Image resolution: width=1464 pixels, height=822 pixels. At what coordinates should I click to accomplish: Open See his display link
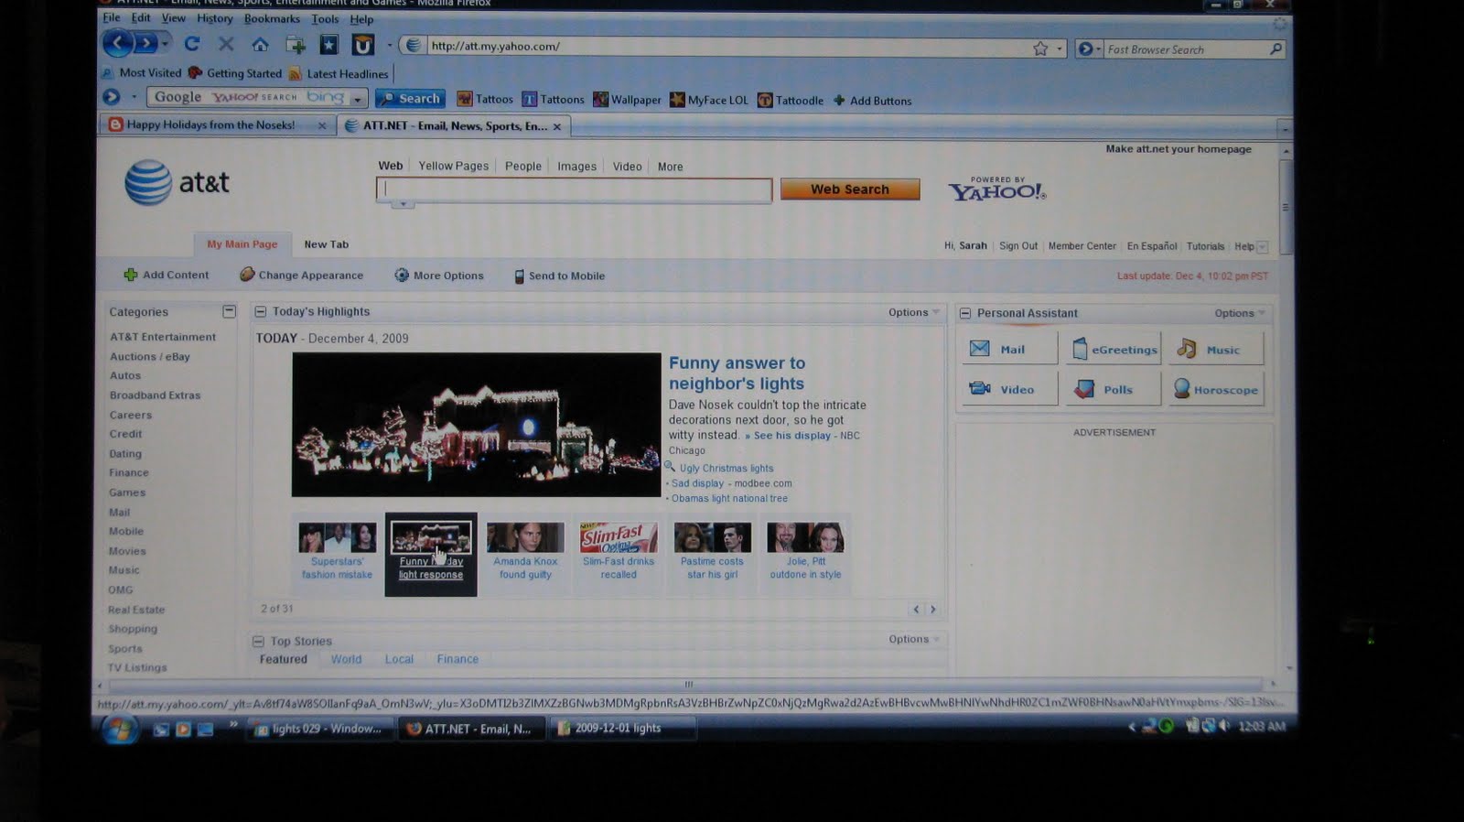tap(792, 436)
